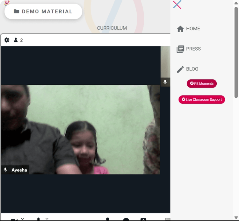Close the side menu with the X icon
The width and height of the screenshot is (239, 221).
(177, 4)
